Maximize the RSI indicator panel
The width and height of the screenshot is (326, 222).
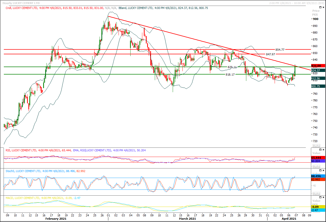click(320, 150)
